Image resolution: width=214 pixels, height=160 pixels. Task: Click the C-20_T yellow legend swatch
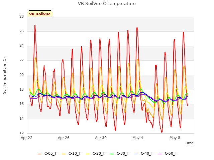(x=88, y=154)
